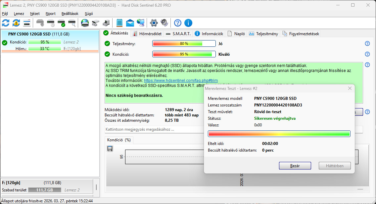
Task: Click the disk with drawers toolbar icon
Action: 95,23
